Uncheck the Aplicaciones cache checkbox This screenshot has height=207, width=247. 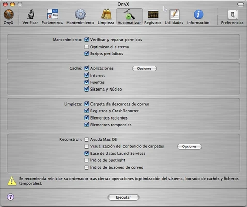87,68
